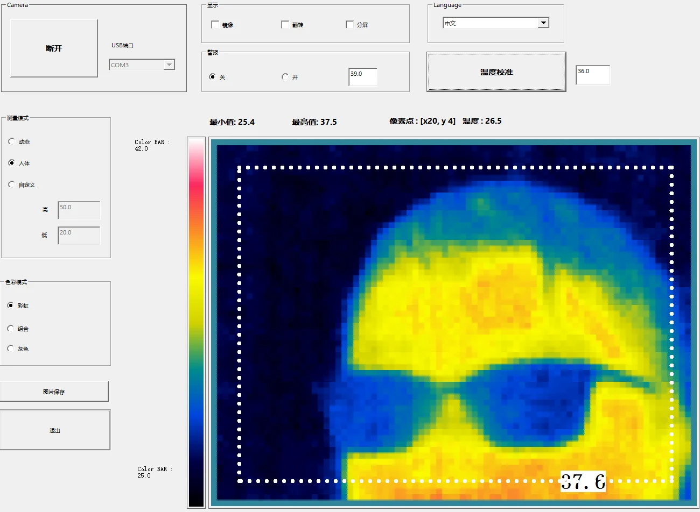This screenshot has height=512, width=700.
Task: Select 动态 dynamic measurement mode
Action: pos(12,141)
